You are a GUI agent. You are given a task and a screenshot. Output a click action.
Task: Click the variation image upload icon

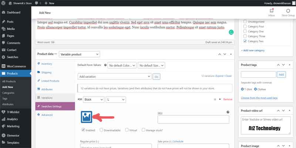coord(86,117)
